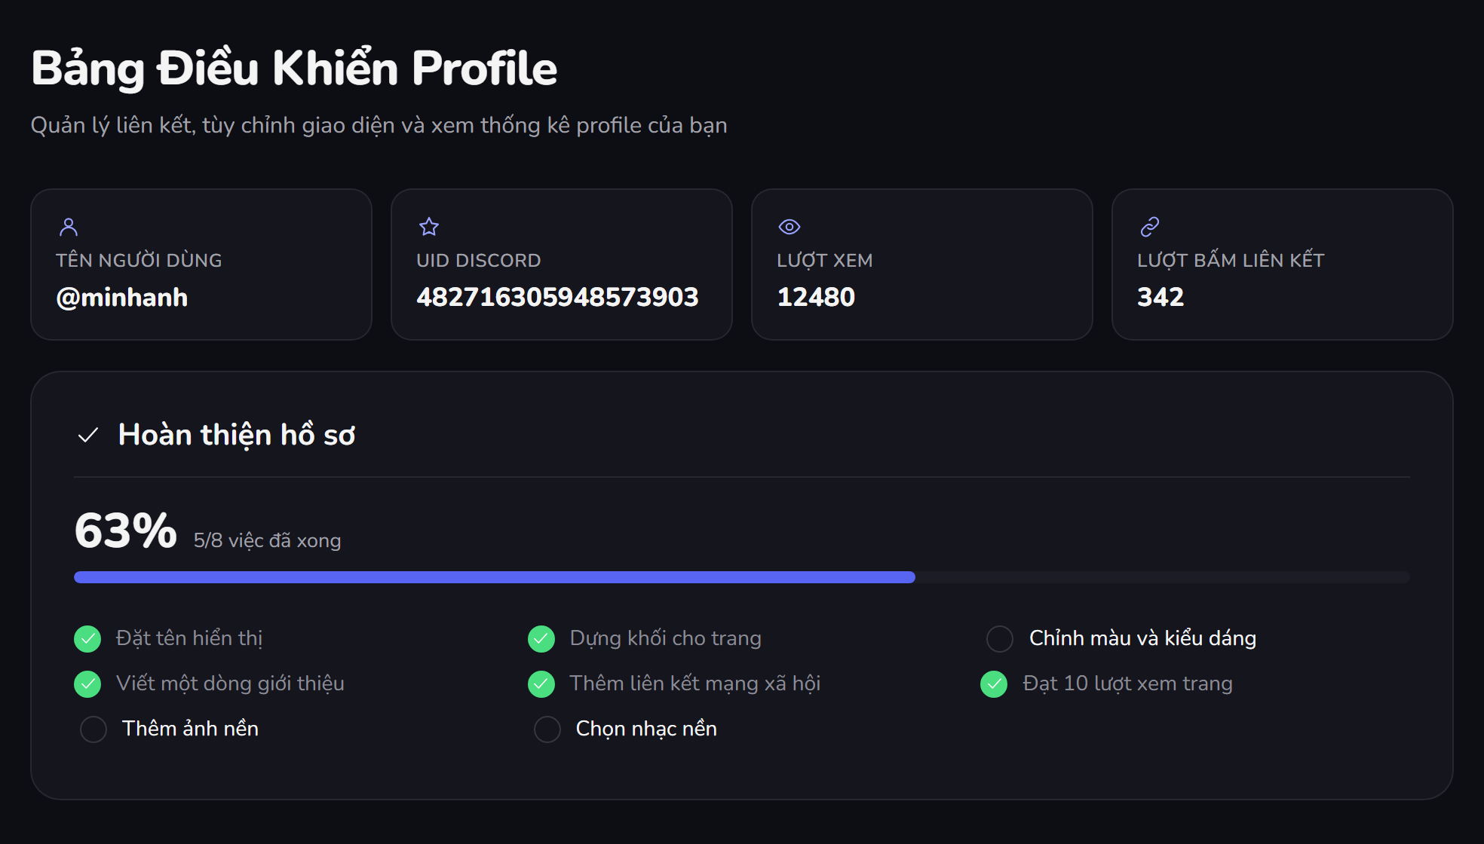Click the TÊN NGƯỜI DÙNG label
1484x844 pixels.
pyautogui.click(x=139, y=260)
